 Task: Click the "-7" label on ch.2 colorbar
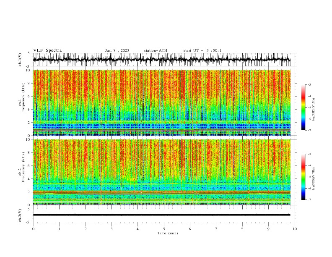tap(309, 200)
